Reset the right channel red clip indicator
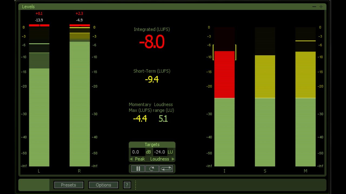Screen dimensions: 346x194 (79, 25)
